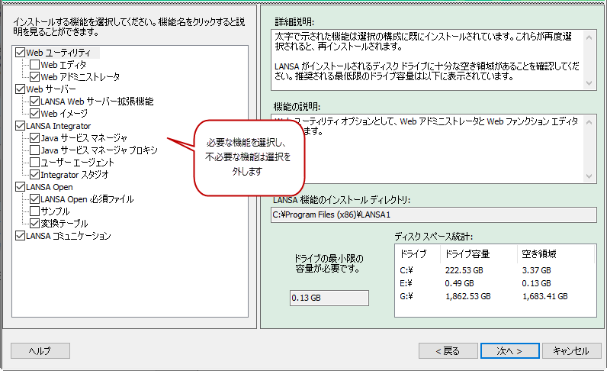
Task: Select the Web アドミニストレータ feature name
Action: coord(80,77)
